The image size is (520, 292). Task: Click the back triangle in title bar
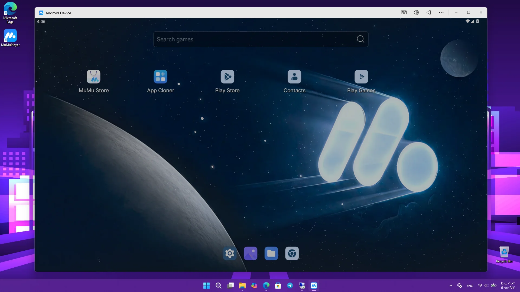429,12
